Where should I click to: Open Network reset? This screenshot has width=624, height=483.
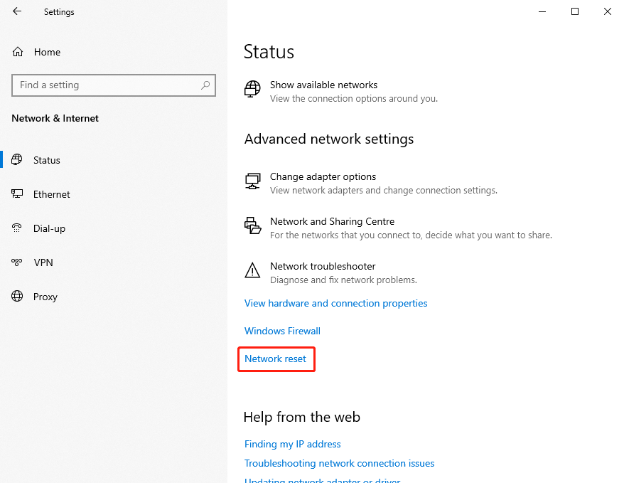[x=276, y=359]
